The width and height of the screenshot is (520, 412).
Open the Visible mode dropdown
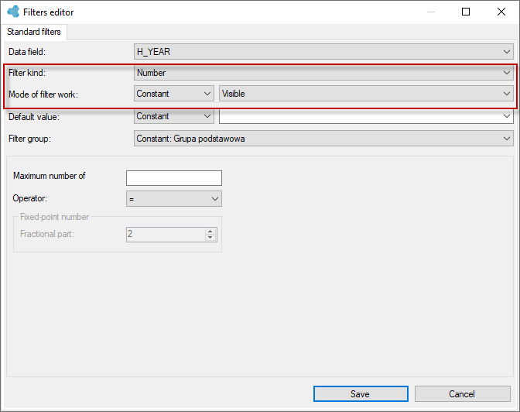(366, 94)
